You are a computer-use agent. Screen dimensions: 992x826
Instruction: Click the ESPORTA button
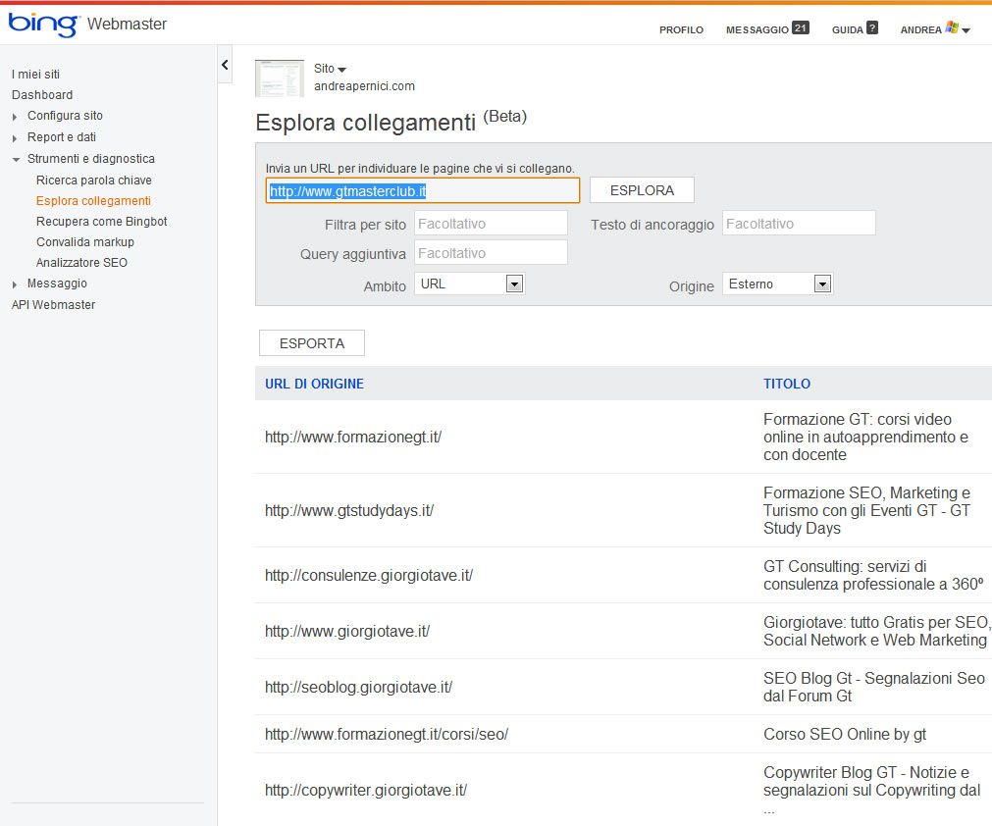pyautogui.click(x=311, y=343)
